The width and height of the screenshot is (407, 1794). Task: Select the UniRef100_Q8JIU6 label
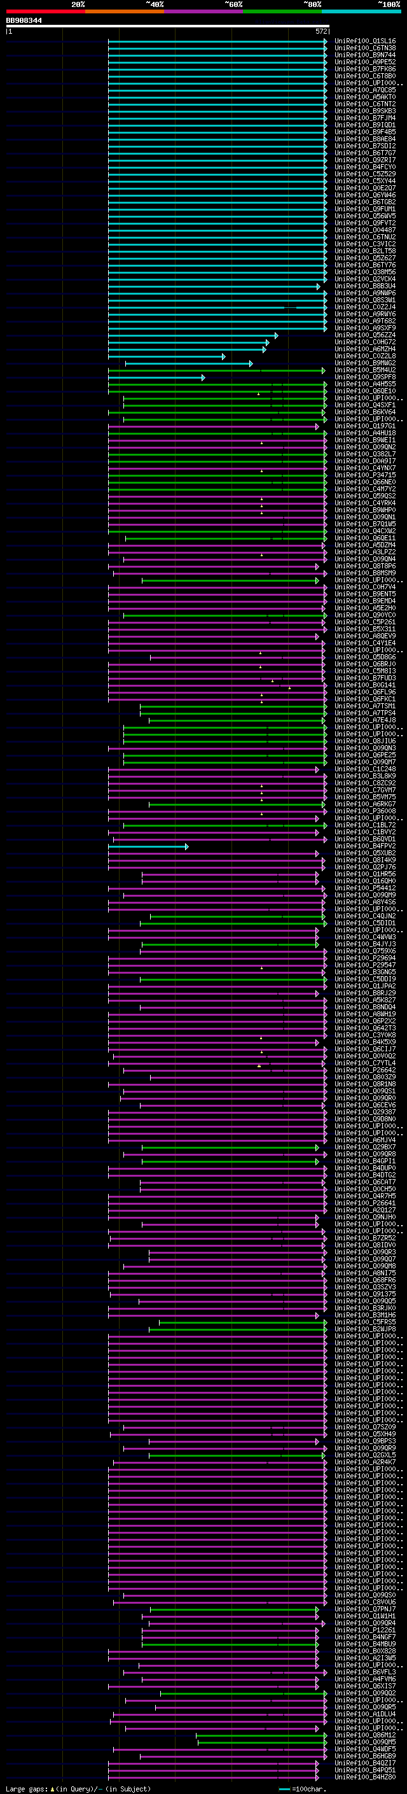tap(365, 741)
